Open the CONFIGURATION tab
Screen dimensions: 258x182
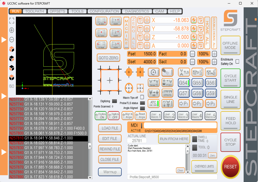coord(104,11)
